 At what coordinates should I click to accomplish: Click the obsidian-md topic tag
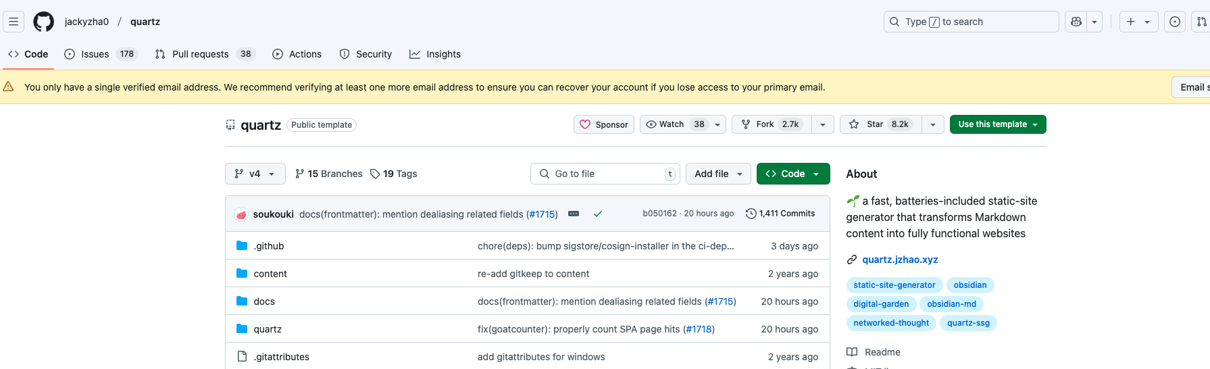951,304
